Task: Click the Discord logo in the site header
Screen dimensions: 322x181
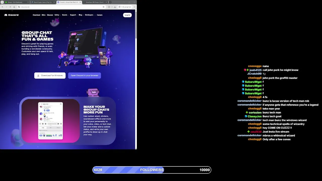Action: tap(11, 15)
